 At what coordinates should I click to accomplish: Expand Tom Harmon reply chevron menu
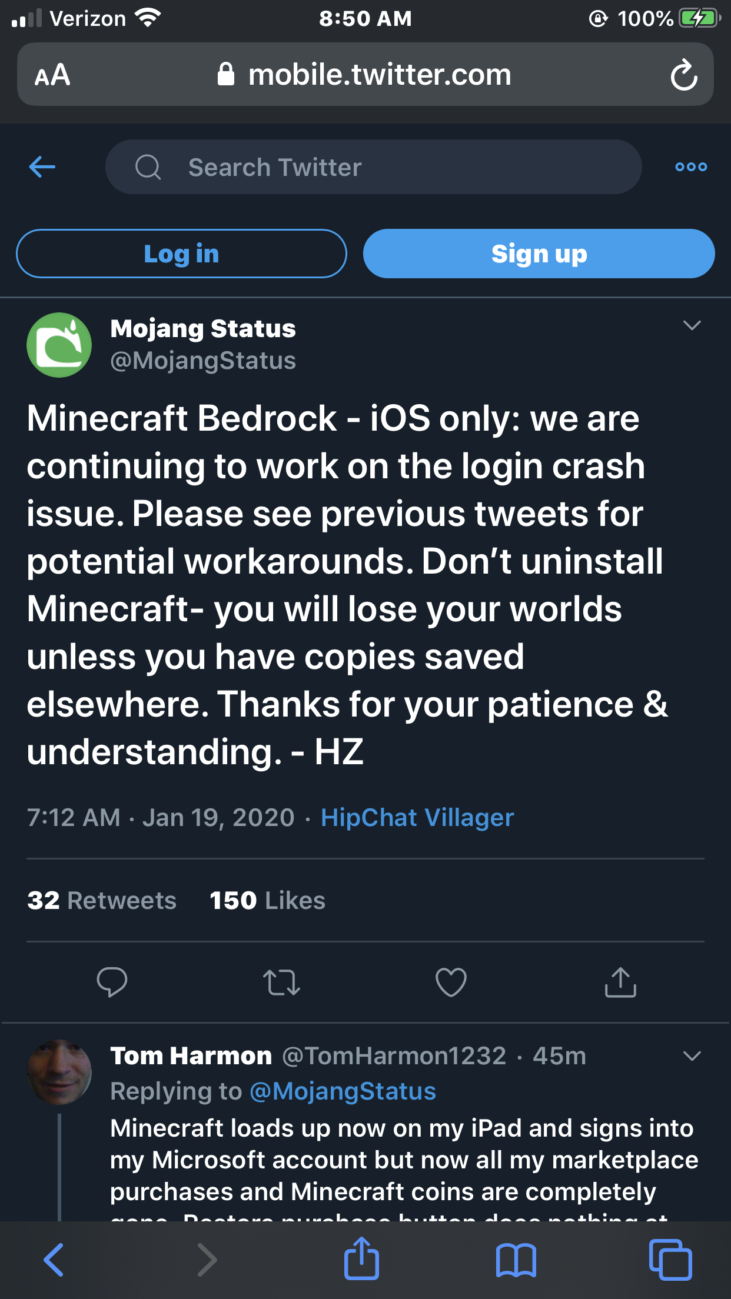click(x=692, y=1056)
